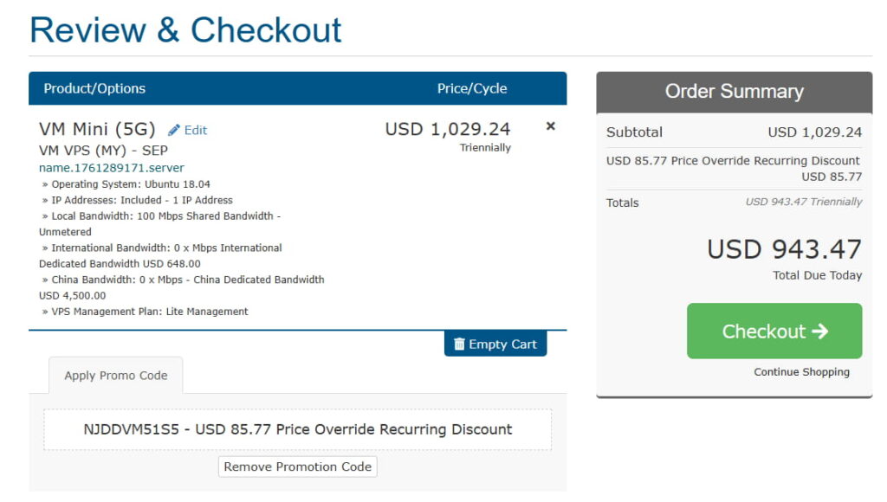Click the trash icon on Empty Cart

(459, 344)
